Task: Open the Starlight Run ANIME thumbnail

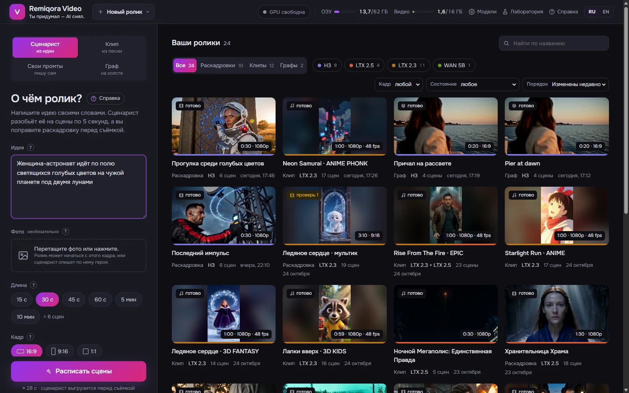Action: [x=557, y=215]
